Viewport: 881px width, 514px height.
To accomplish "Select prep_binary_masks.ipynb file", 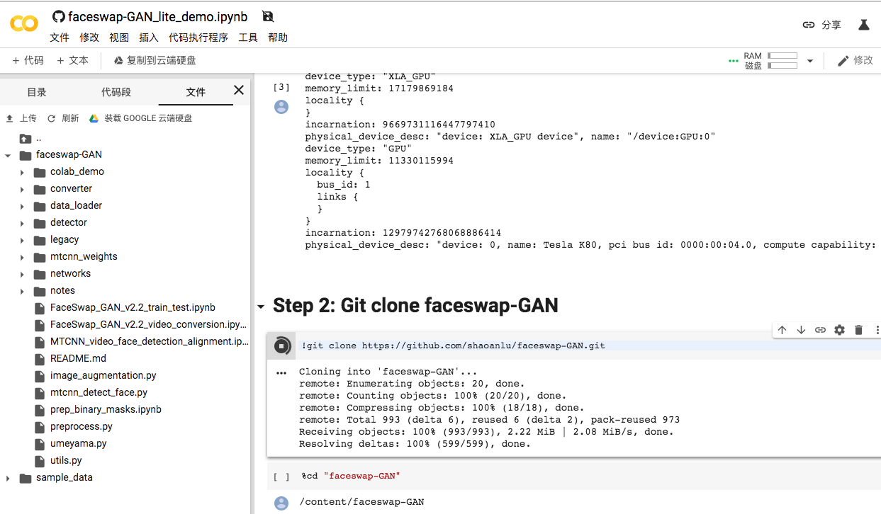I will [x=106, y=409].
